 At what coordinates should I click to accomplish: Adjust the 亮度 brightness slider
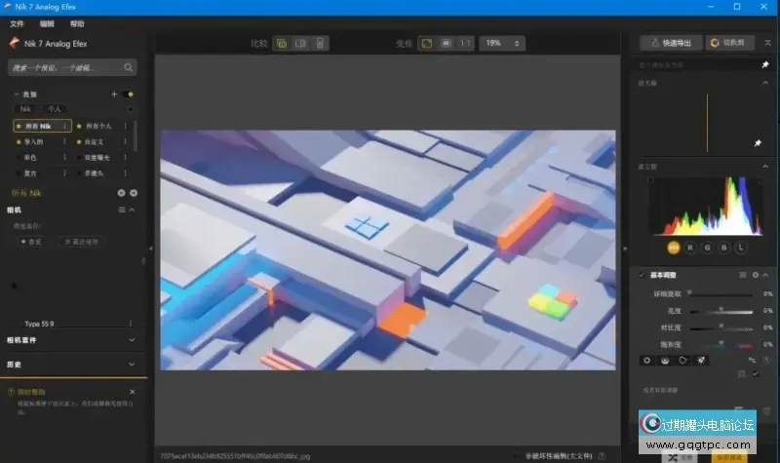coord(721,311)
